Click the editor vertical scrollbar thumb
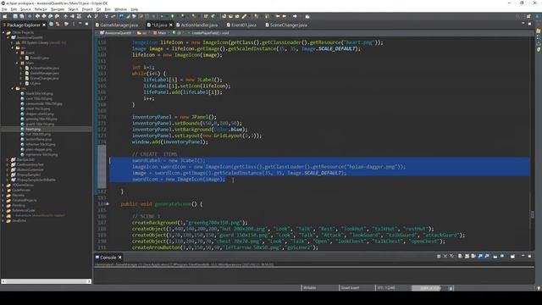The width and height of the screenshot is (542, 305). [533, 214]
